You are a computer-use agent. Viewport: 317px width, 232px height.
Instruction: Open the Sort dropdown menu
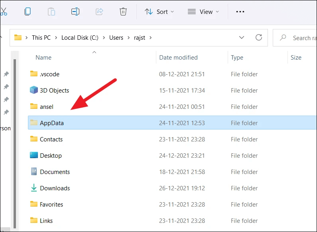(x=159, y=12)
